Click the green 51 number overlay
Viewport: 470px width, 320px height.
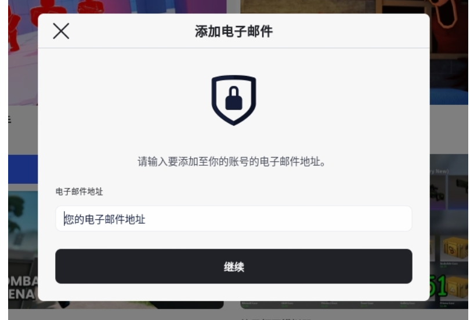[438, 286]
